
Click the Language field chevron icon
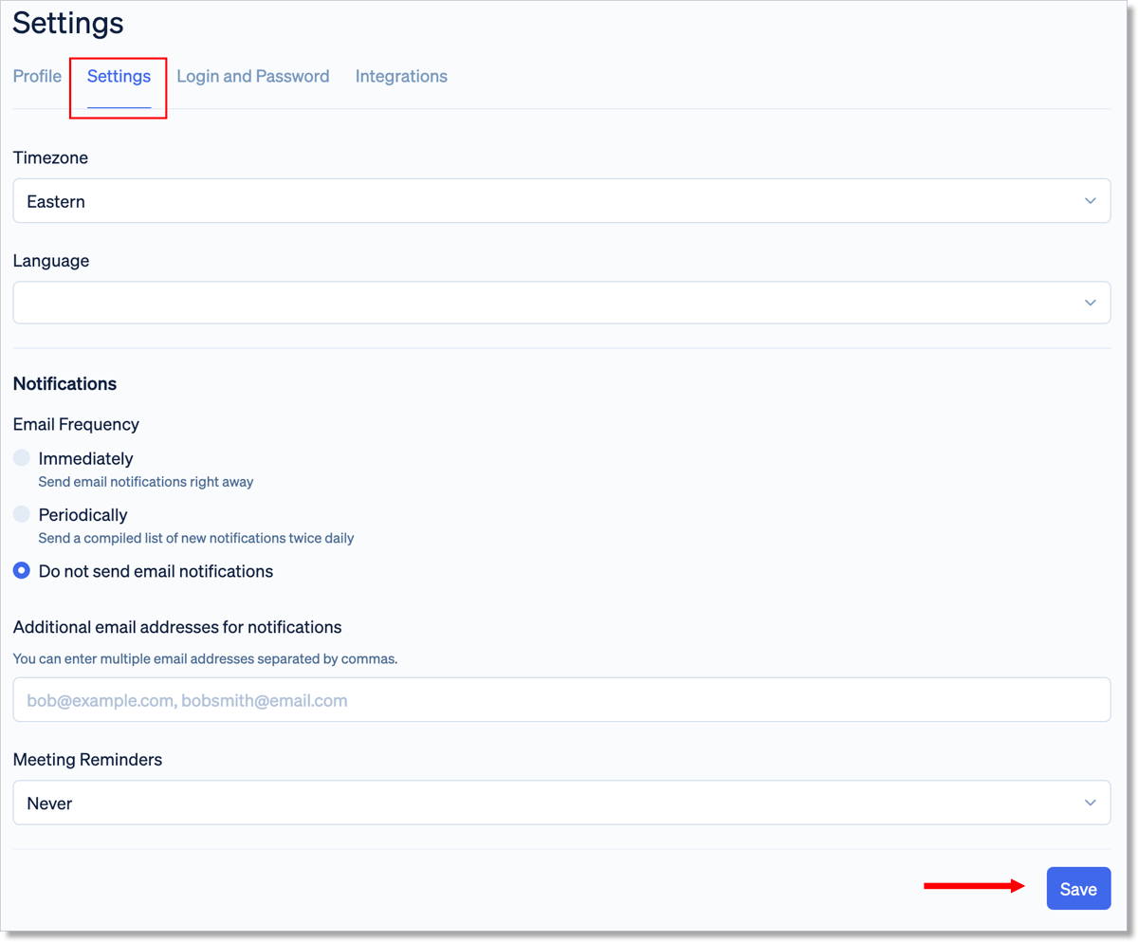coord(1091,302)
